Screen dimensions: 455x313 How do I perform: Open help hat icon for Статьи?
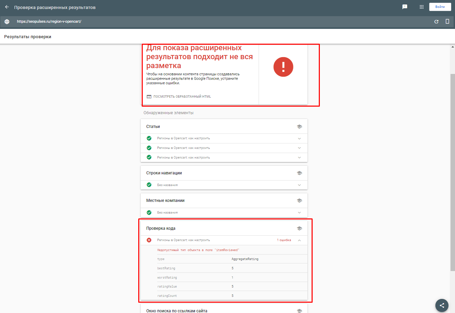coord(299,127)
